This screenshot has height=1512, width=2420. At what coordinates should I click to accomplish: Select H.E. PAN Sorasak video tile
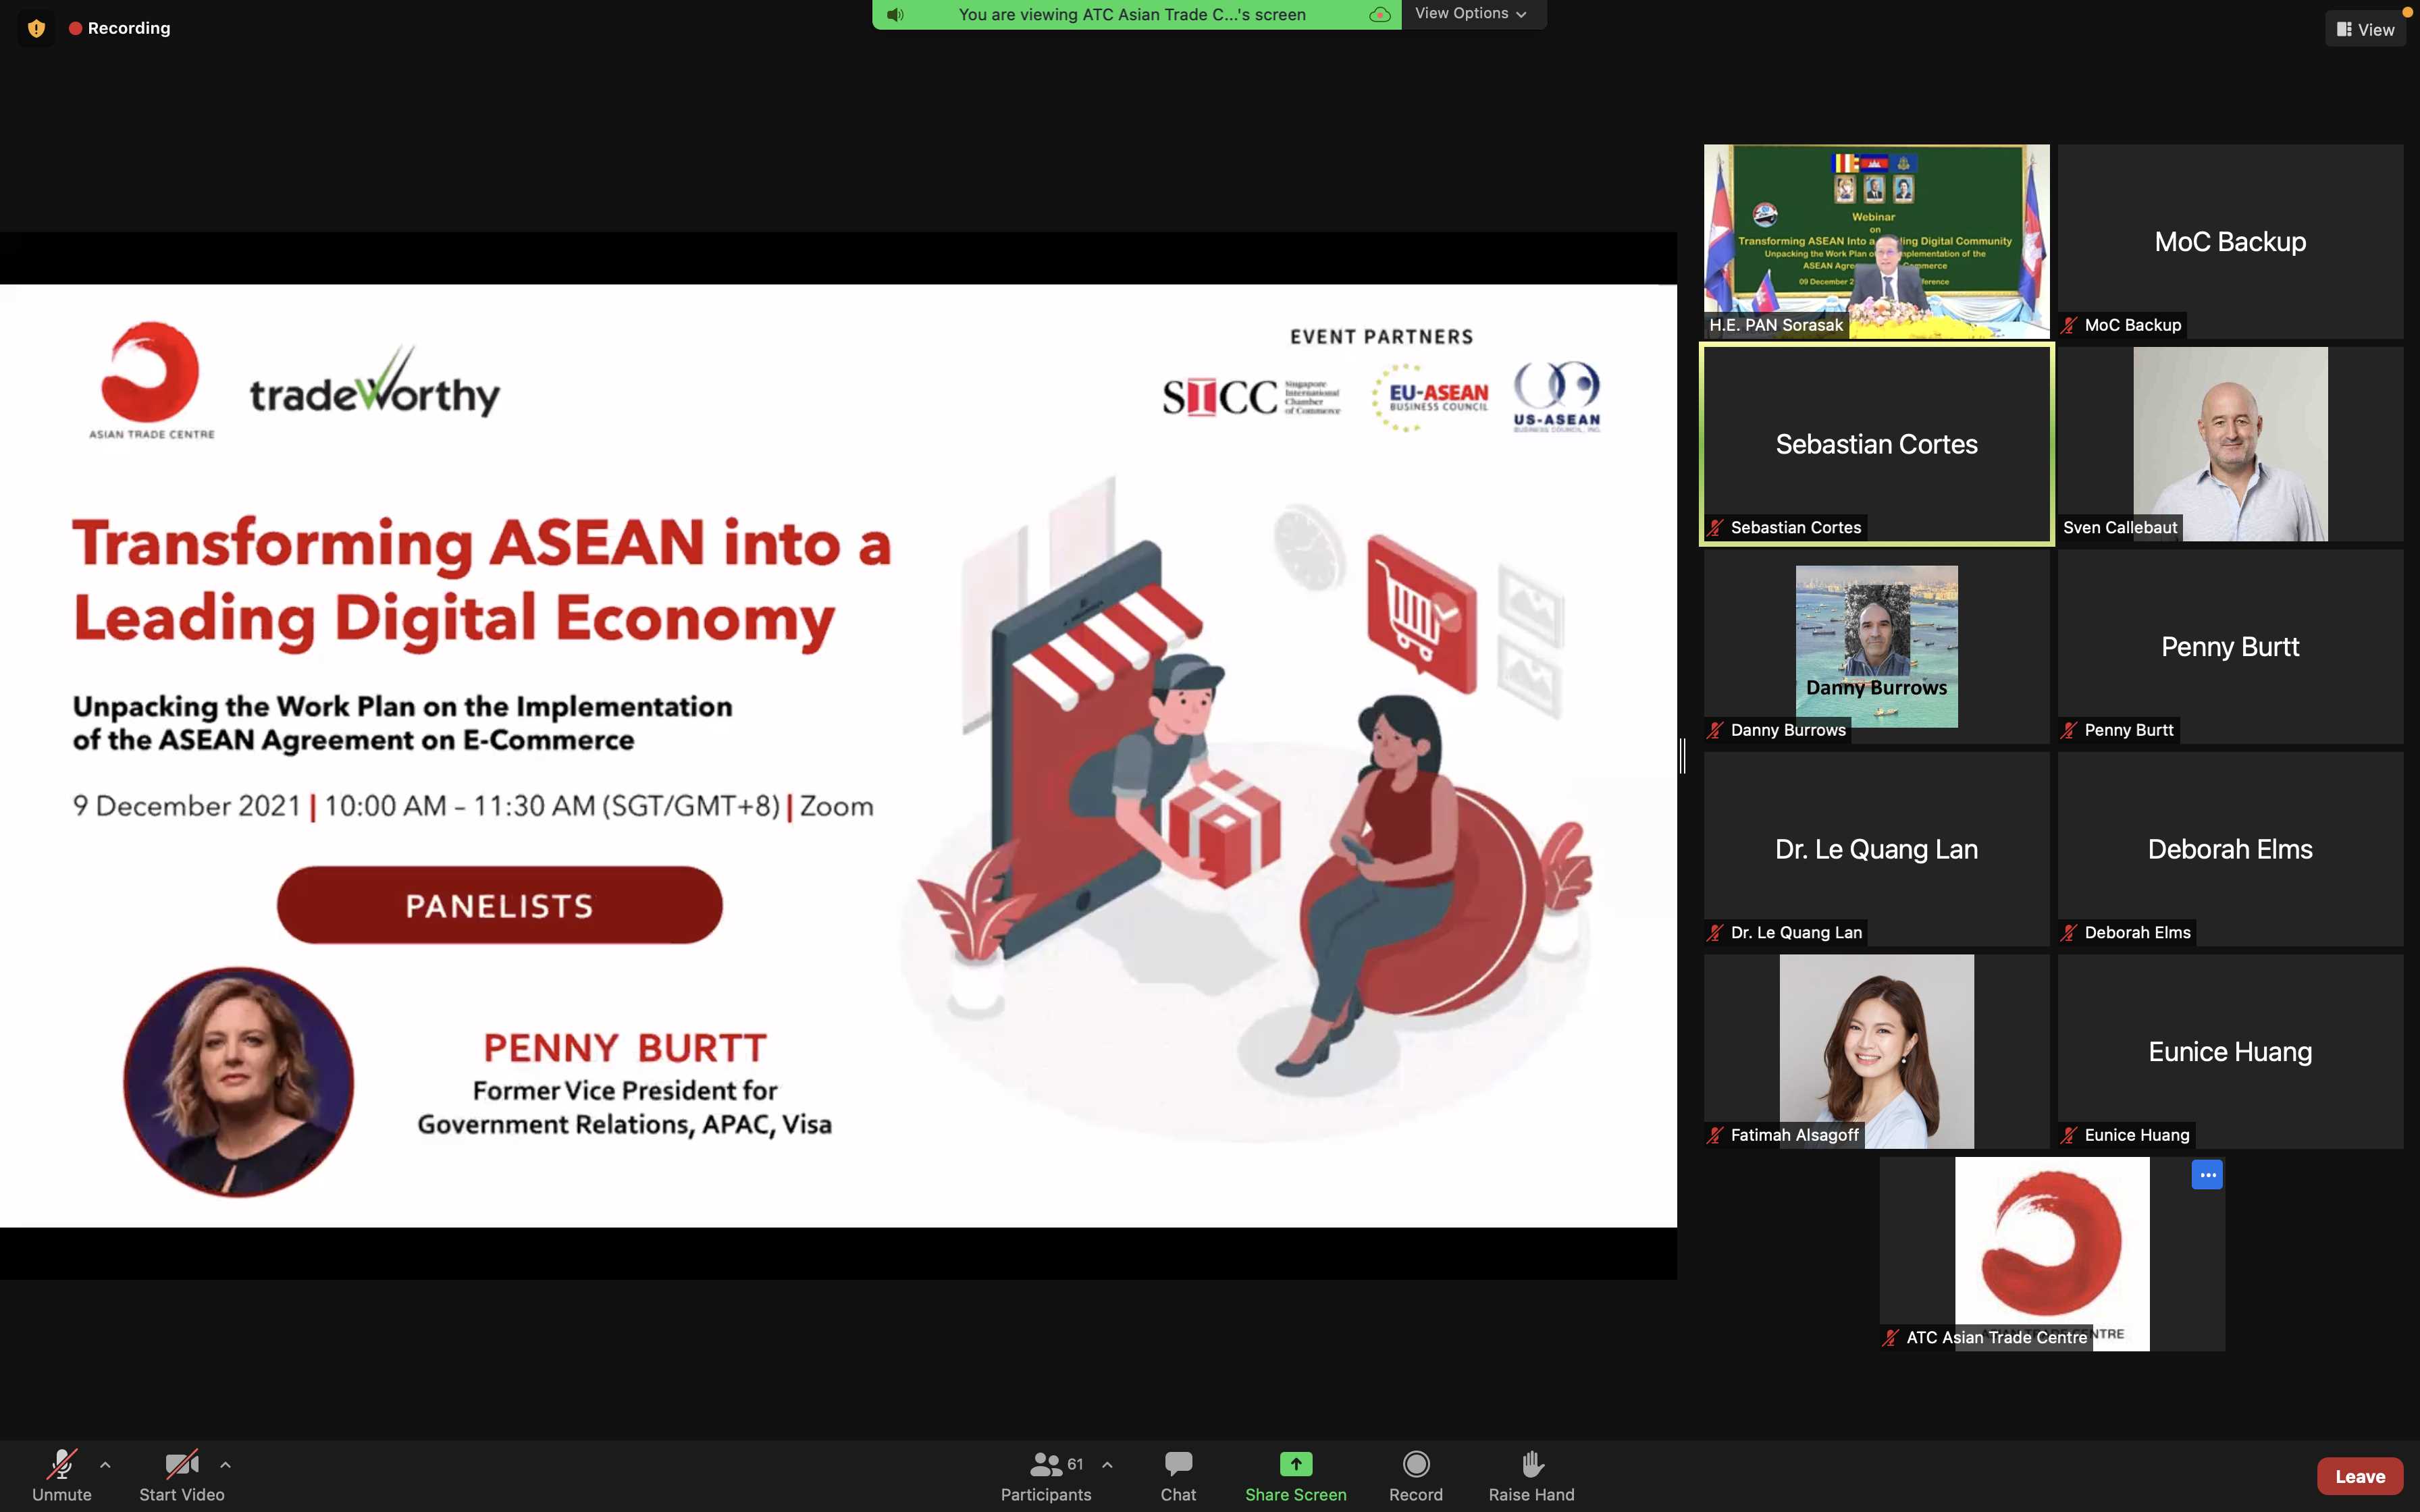point(1876,241)
